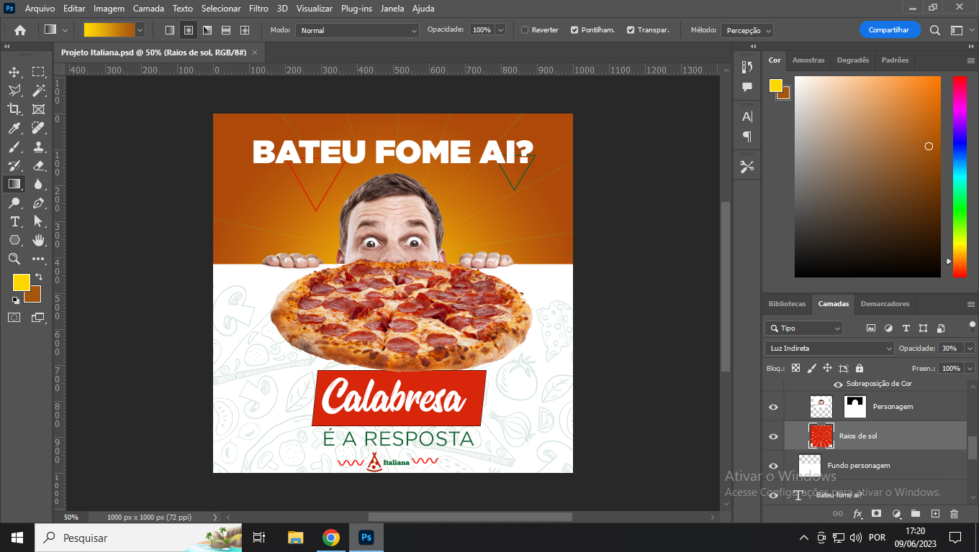The width and height of the screenshot is (979, 552).
Task: Uncheck the Pontilham. checkbox
Action: 574,30
